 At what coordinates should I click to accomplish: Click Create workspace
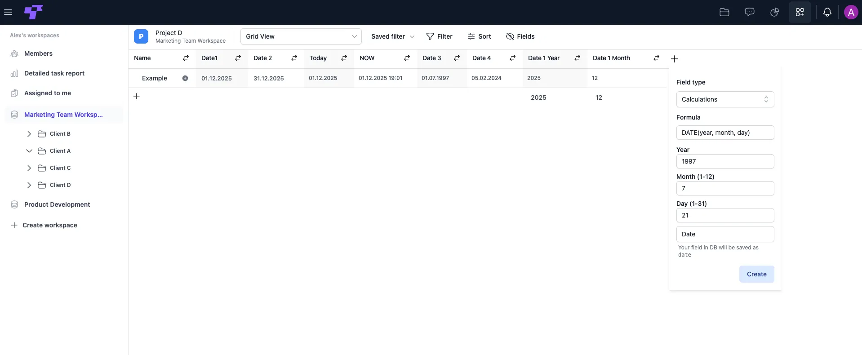pyautogui.click(x=44, y=225)
